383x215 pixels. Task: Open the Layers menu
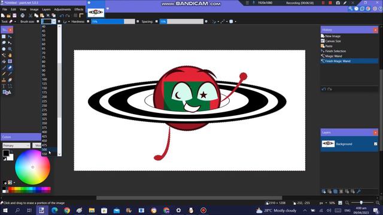(x=46, y=10)
